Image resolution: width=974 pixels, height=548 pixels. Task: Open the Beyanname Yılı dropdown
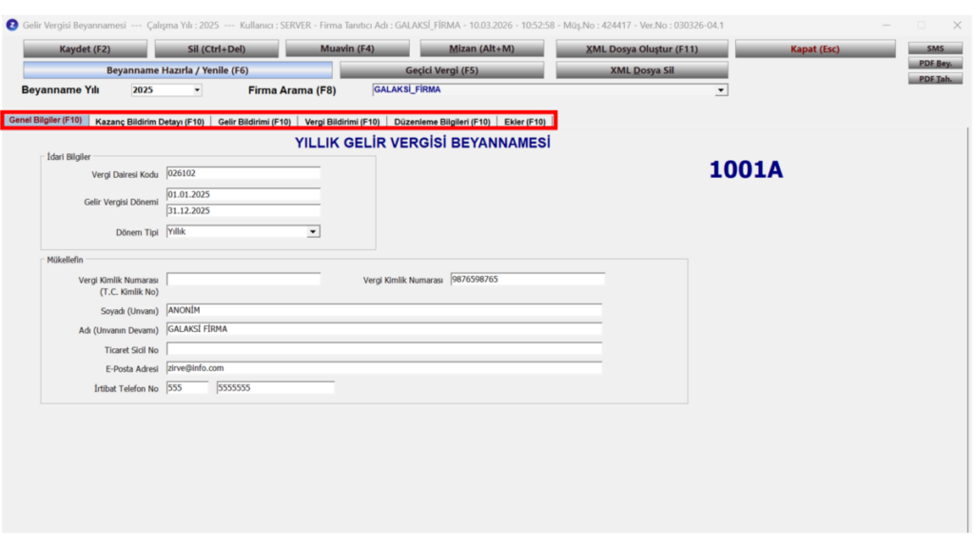click(x=196, y=90)
